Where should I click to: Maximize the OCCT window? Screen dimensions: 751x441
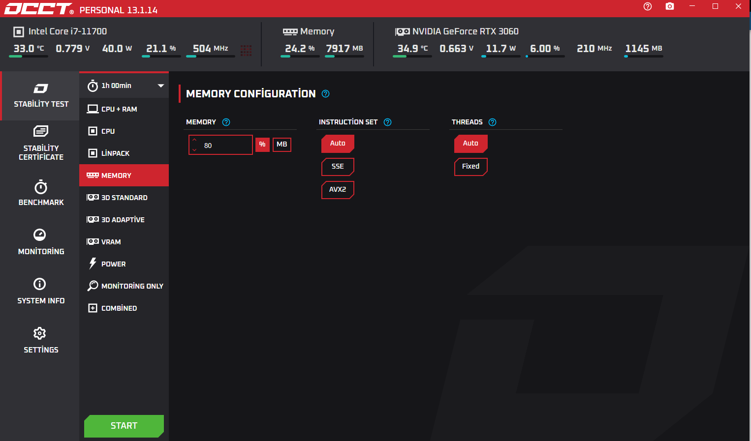point(716,6)
